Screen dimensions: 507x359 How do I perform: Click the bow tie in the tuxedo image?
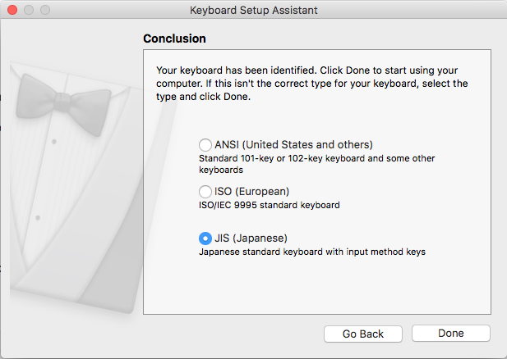pyautogui.click(x=63, y=104)
